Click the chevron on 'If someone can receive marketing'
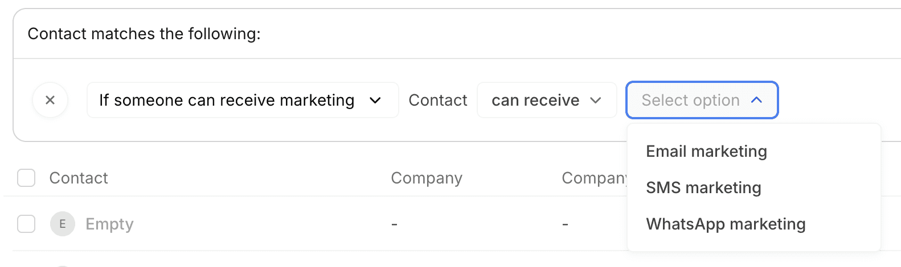 coord(375,101)
